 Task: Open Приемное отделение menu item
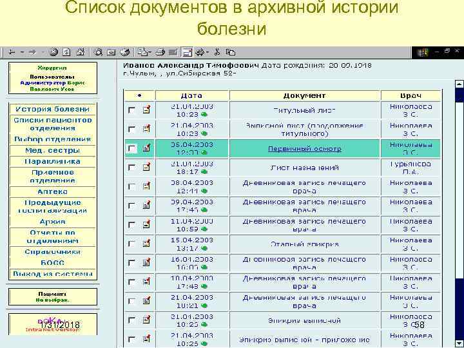52,177
